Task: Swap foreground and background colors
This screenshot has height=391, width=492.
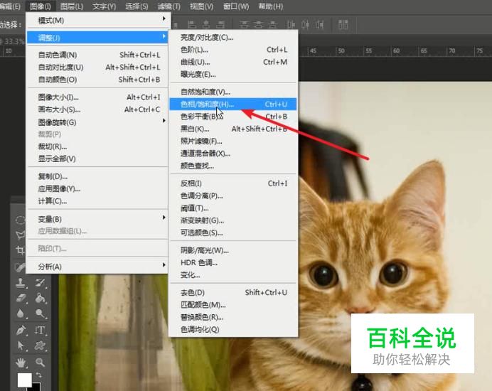Action: [x=38, y=375]
